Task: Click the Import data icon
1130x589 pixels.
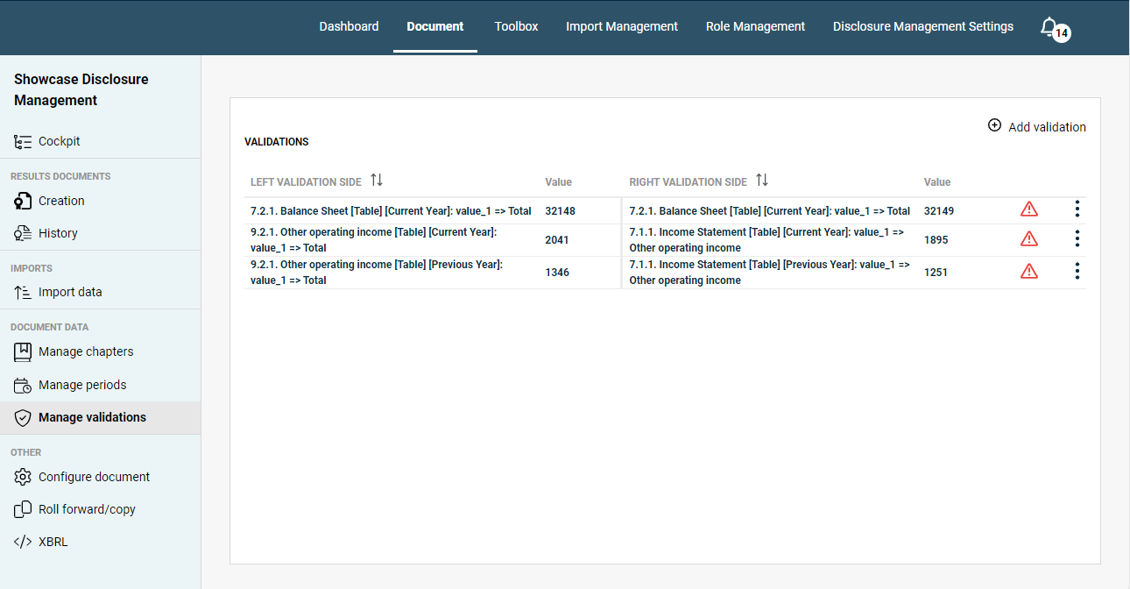Action: (23, 292)
